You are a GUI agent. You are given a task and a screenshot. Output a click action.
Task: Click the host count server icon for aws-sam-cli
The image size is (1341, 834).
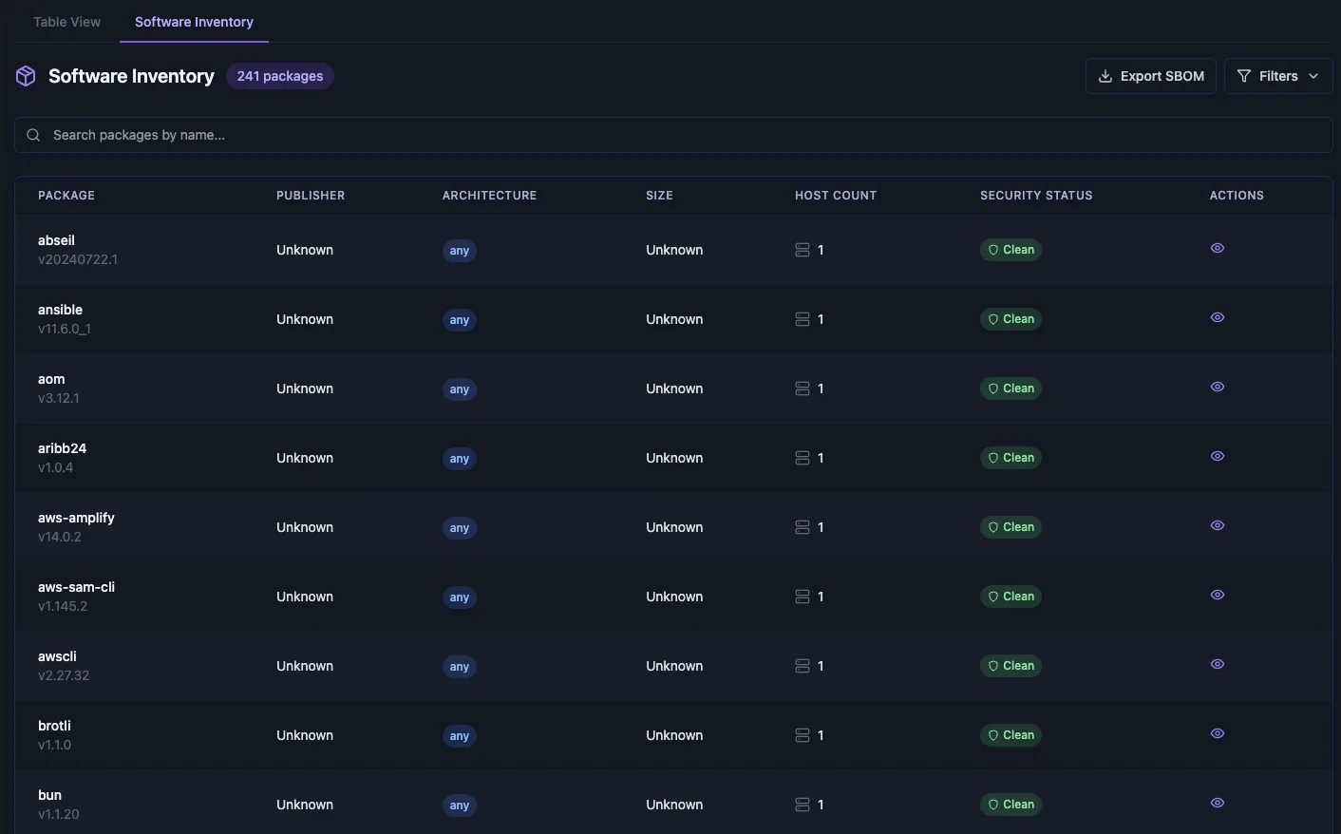click(803, 597)
